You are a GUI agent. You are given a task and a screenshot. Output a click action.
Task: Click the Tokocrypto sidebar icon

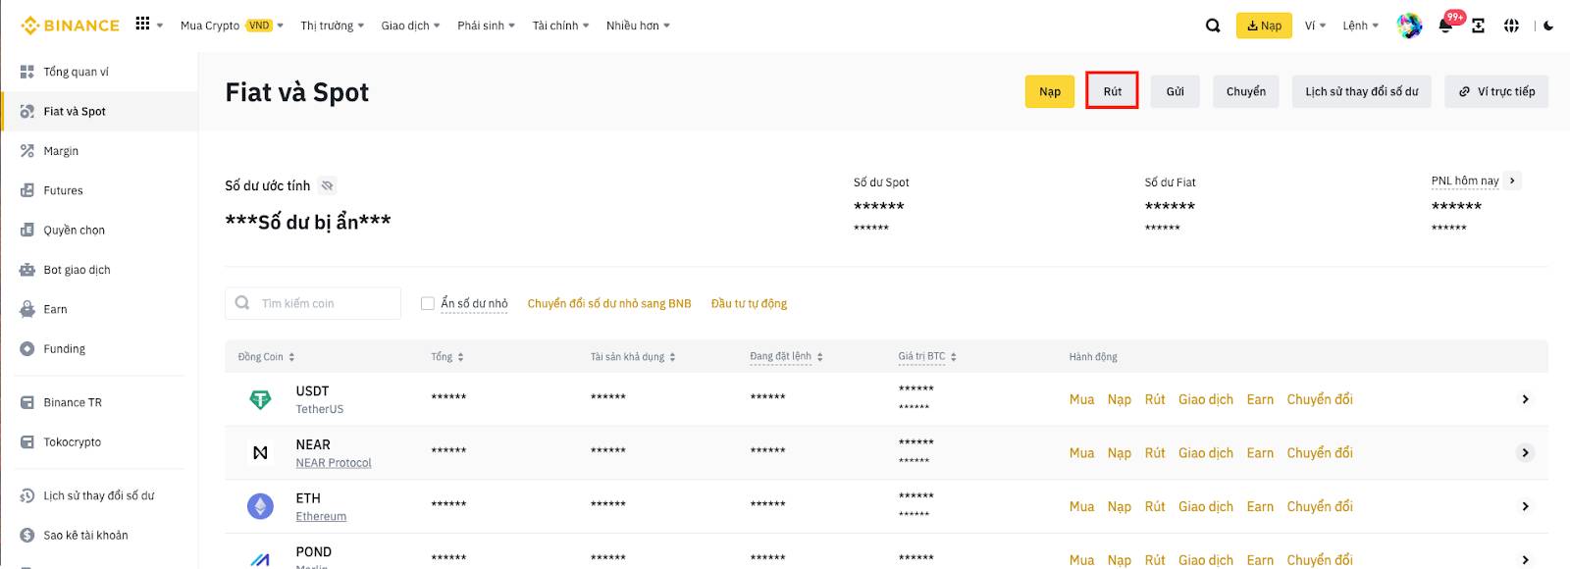pos(27,442)
